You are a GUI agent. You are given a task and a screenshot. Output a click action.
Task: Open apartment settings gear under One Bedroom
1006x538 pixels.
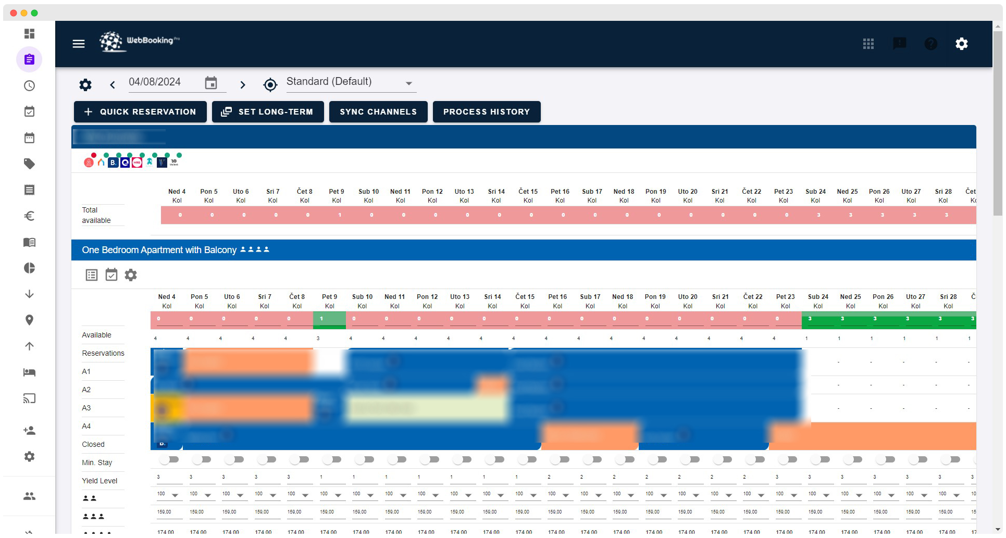click(x=131, y=275)
